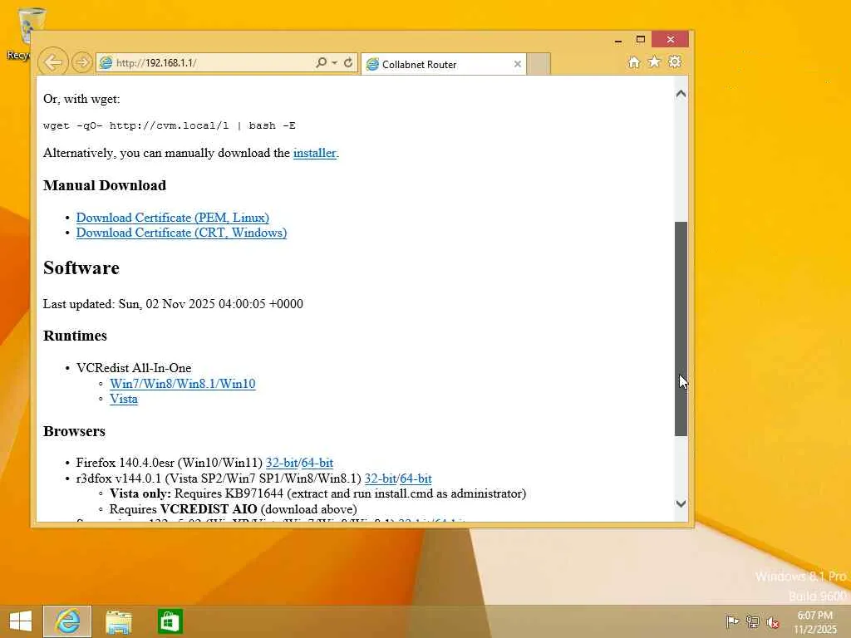Click the 192.168.1.1 address field
Image resolution: width=851 pixels, height=638 pixels.
click(x=206, y=63)
